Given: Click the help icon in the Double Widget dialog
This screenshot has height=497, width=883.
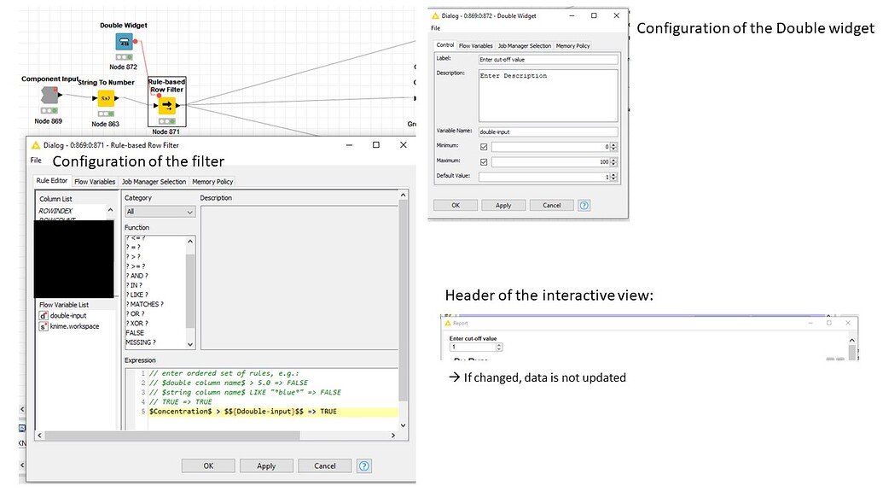Looking at the screenshot, I should click(x=584, y=205).
